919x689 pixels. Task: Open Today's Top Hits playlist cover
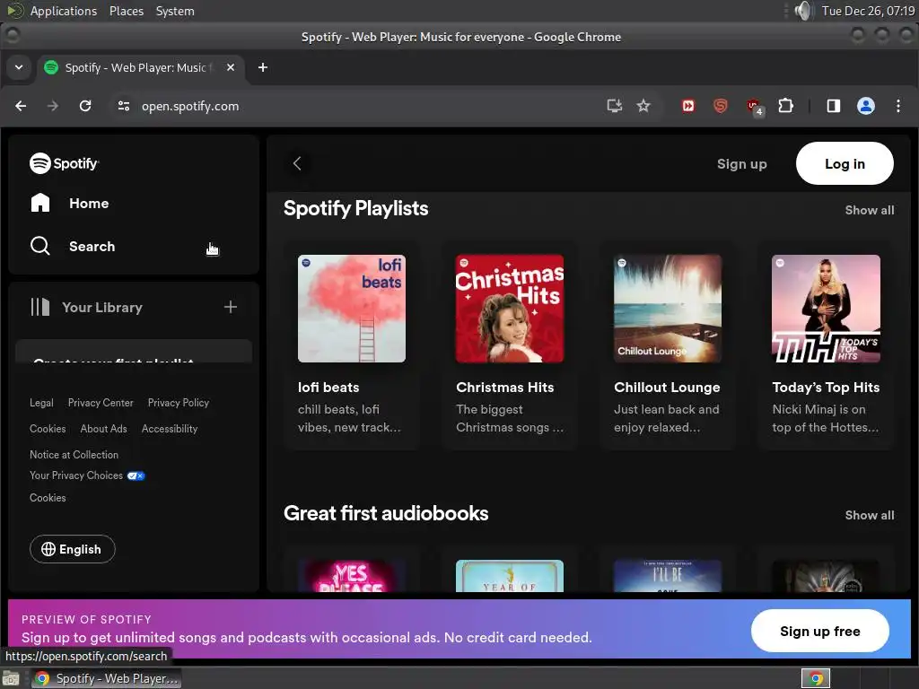click(x=826, y=309)
